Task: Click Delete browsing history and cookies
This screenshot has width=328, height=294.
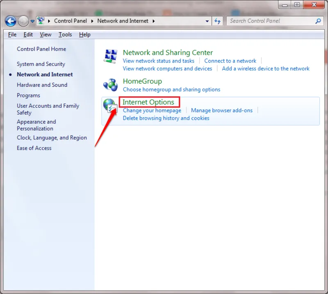Action: coord(166,118)
